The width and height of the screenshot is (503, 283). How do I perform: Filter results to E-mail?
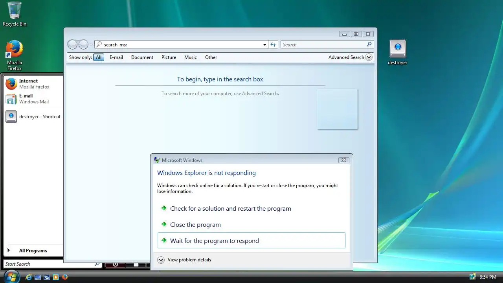[x=116, y=57]
